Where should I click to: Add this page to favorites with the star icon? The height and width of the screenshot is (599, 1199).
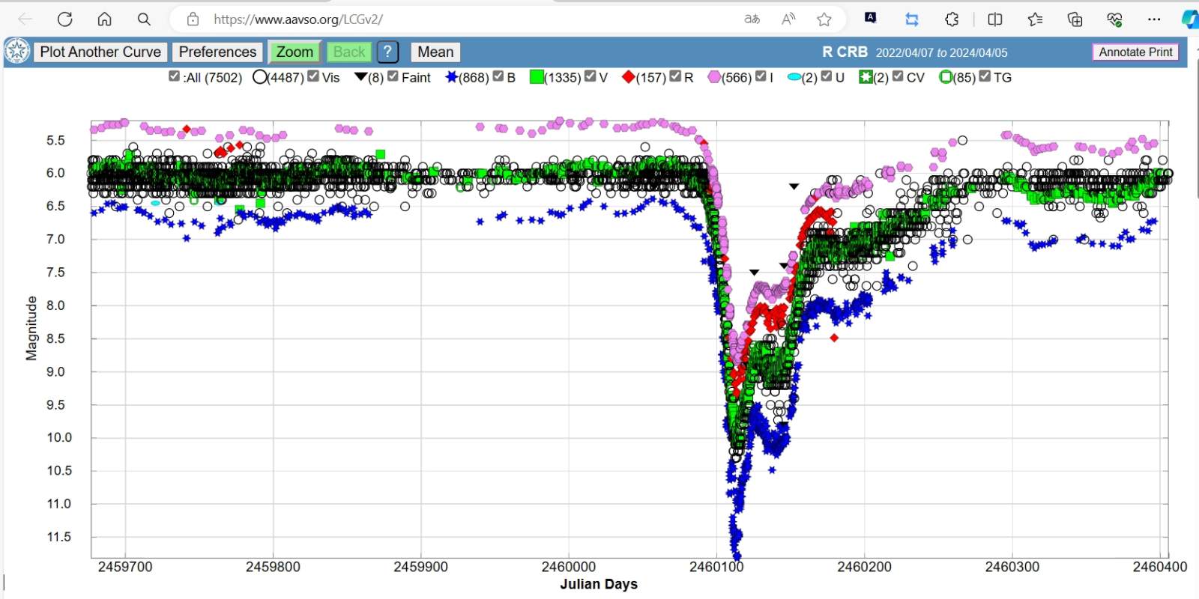point(824,19)
